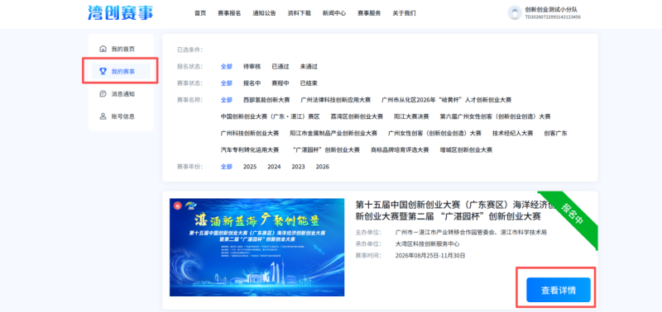Click the house icon beside 我的首页
Viewport: 662px width, 312px height.
[x=103, y=49]
